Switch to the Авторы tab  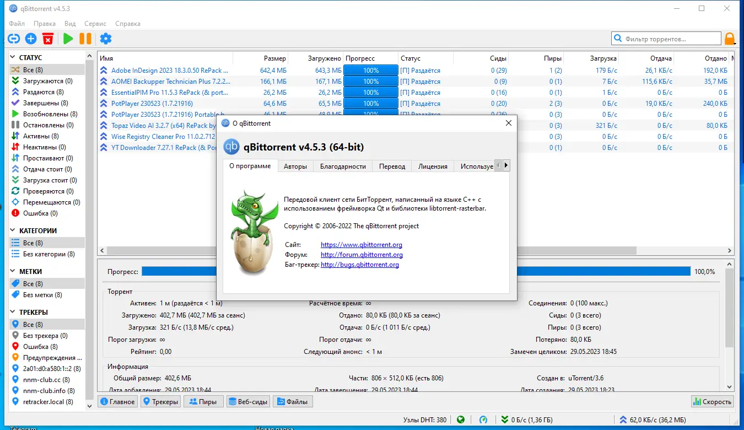[x=295, y=166]
